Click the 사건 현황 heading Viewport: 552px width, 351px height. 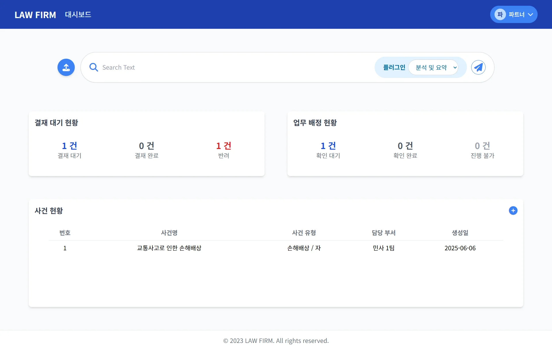point(49,211)
